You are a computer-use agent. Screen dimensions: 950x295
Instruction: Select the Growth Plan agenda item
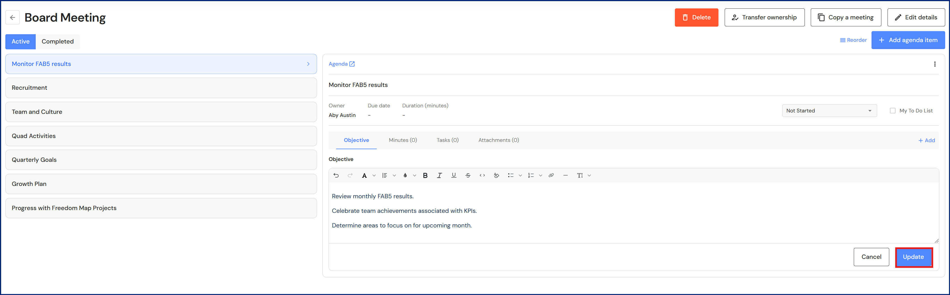click(x=161, y=184)
